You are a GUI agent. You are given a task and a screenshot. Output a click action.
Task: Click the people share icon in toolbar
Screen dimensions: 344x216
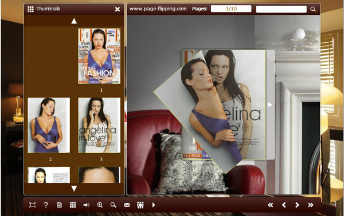(140, 205)
